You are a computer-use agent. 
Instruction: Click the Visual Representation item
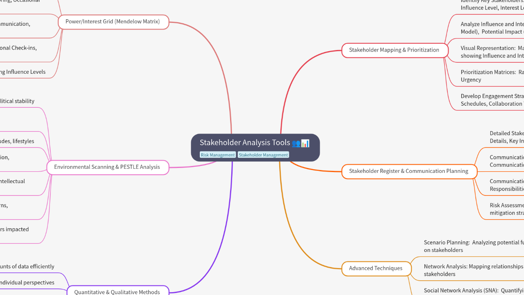click(492, 52)
